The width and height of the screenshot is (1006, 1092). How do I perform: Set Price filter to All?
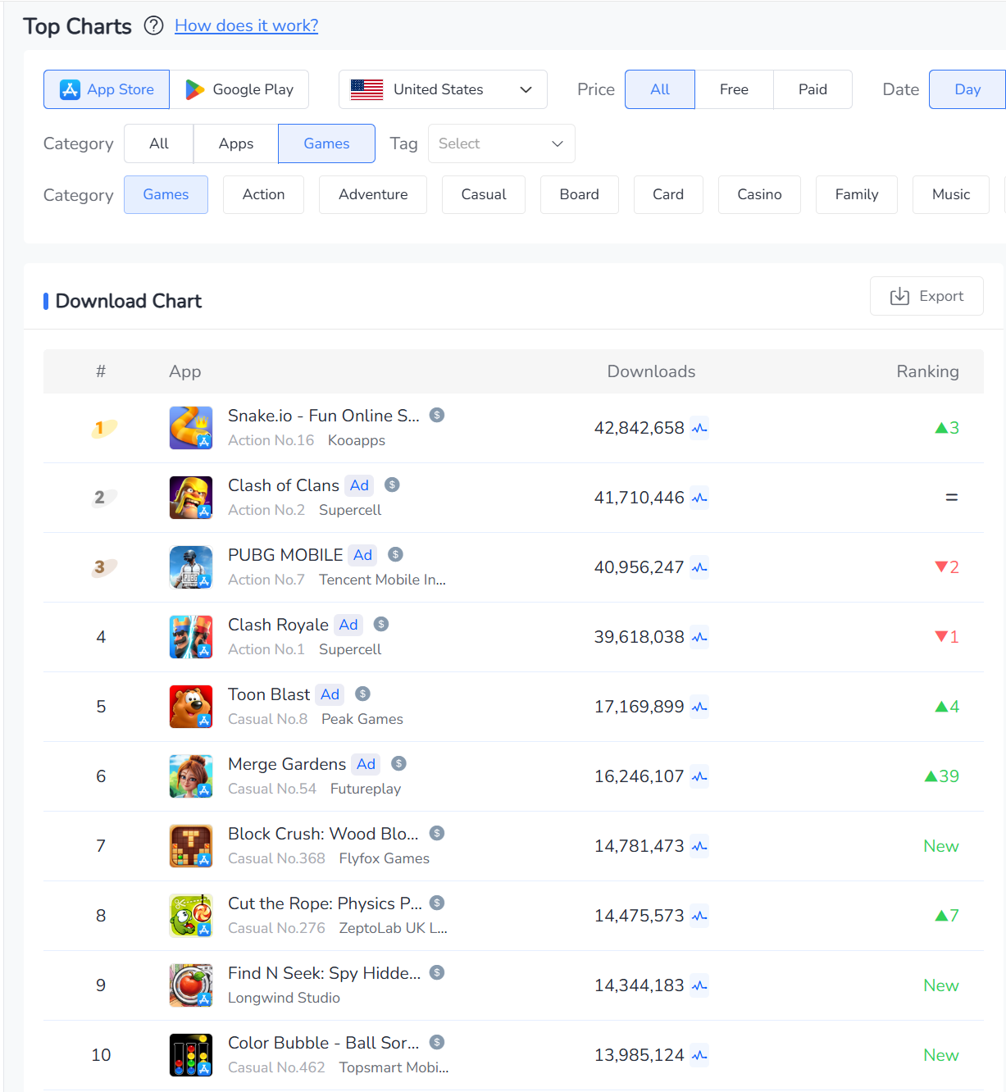(x=660, y=89)
